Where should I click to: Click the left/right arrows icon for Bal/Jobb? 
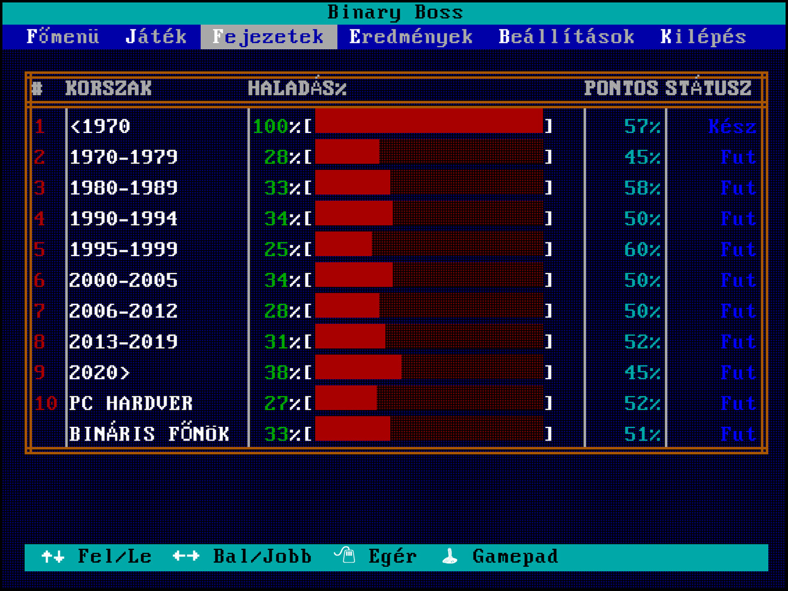pyautogui.click(x=186, y=557)
